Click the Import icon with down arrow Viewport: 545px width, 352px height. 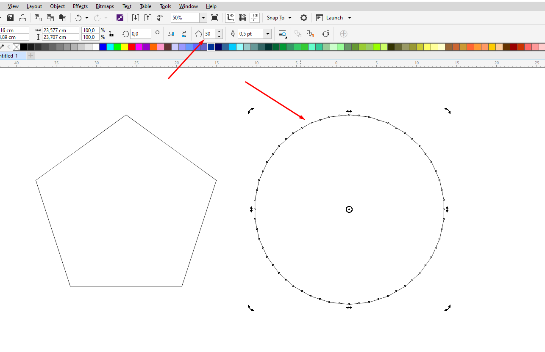point(136,18)
